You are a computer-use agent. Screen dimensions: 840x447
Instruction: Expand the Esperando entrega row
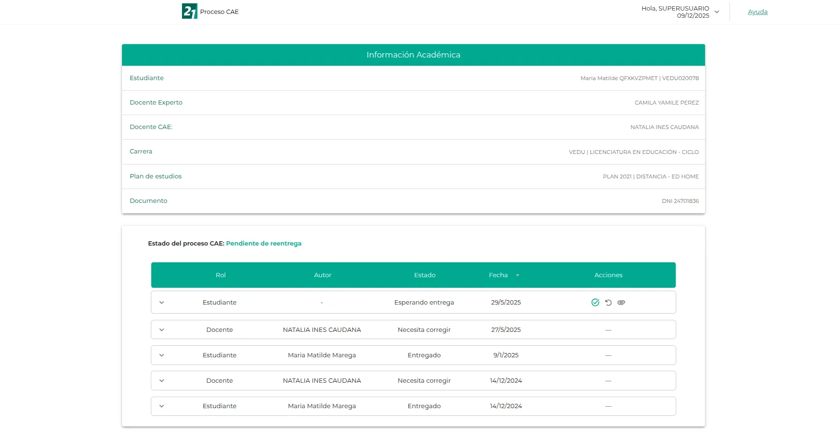coord(162,302)
